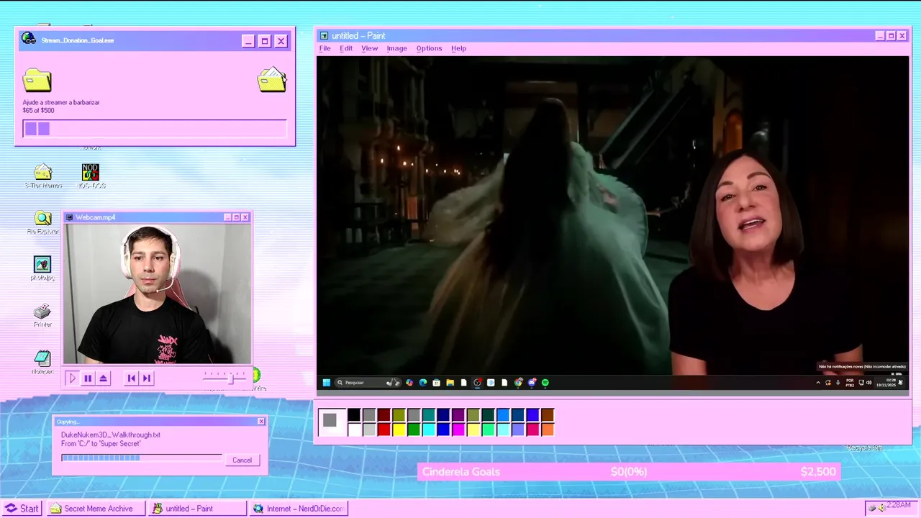This screenshot has width=921, height=518.
Task: Click the open folder icon in donation window
Action: coord(272,79)
